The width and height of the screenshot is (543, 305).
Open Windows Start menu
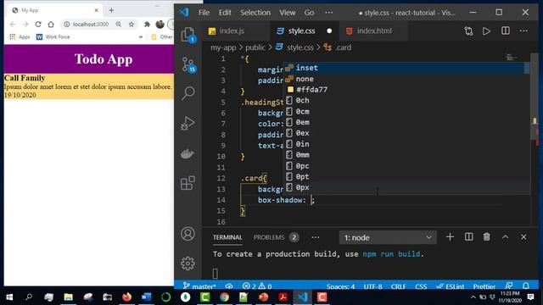click(x=9, y=297)
